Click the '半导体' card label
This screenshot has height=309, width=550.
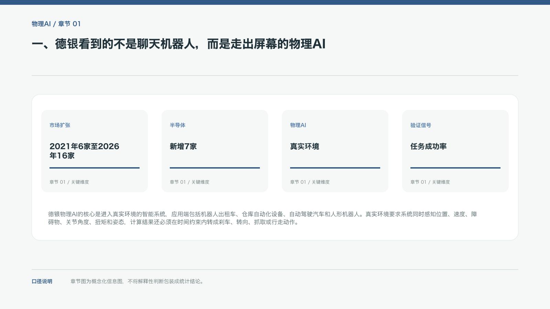point(177,125)
